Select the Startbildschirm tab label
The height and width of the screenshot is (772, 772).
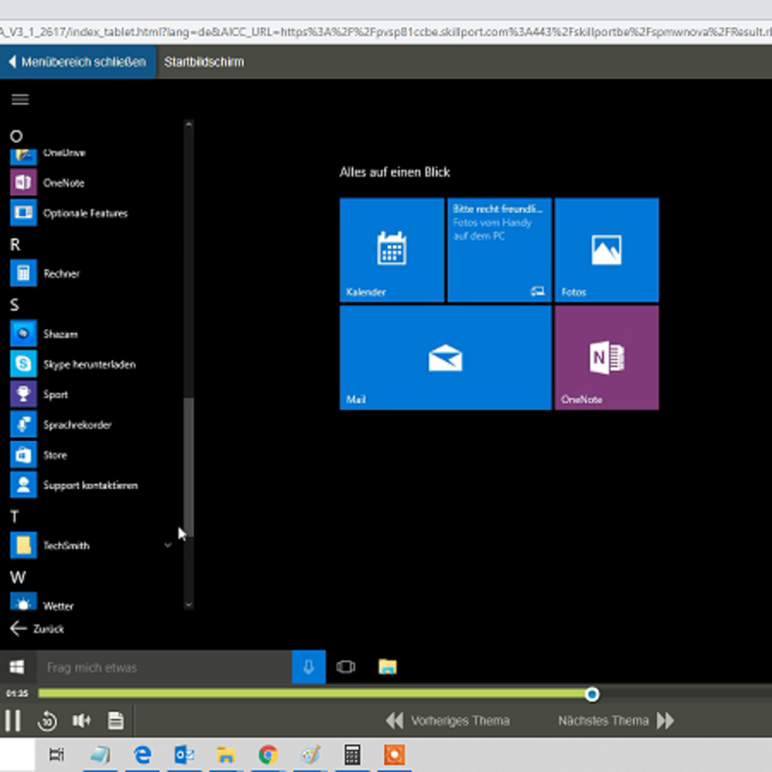pyautogui.click(x=204, y=62)
